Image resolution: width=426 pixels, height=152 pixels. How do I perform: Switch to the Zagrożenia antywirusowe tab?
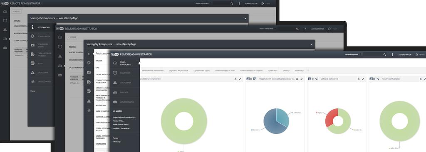178,71
